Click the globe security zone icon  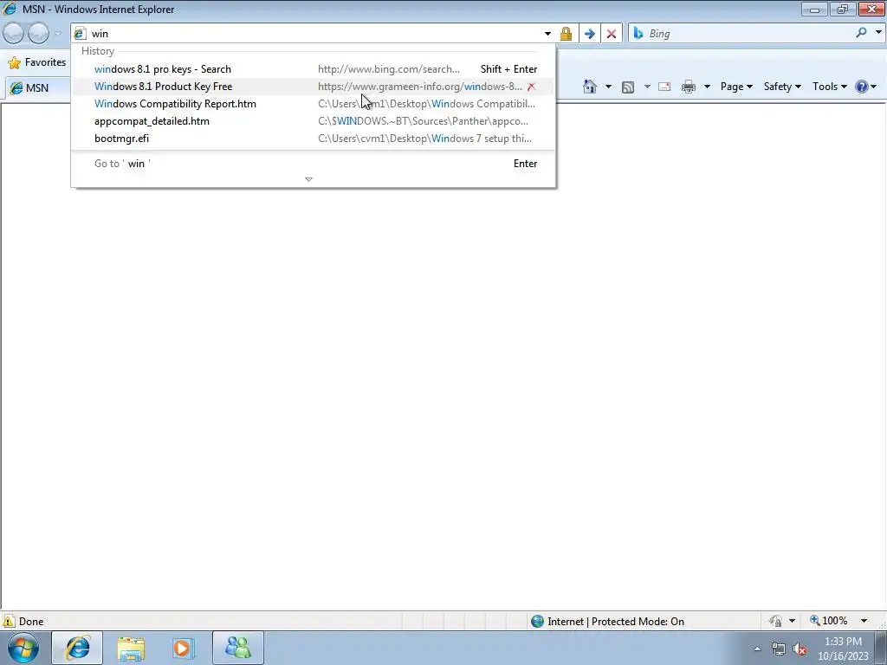(x=537, y=622)
